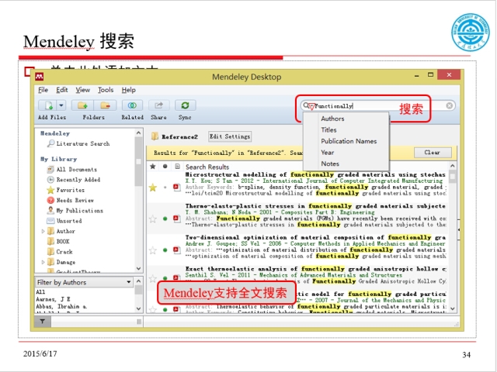Select Aarnes, J E in authors filter
Screen dimensions: 497x372
click(x=53, y=299)
